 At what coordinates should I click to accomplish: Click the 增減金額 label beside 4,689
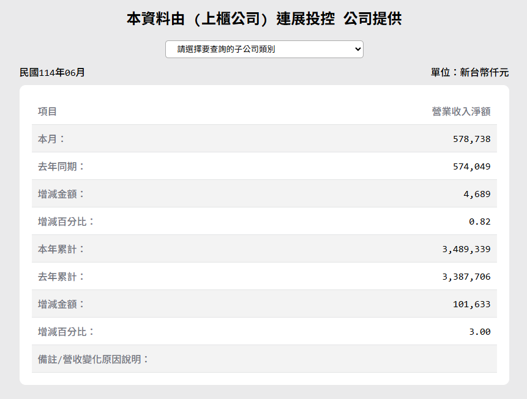click(61, 194)
